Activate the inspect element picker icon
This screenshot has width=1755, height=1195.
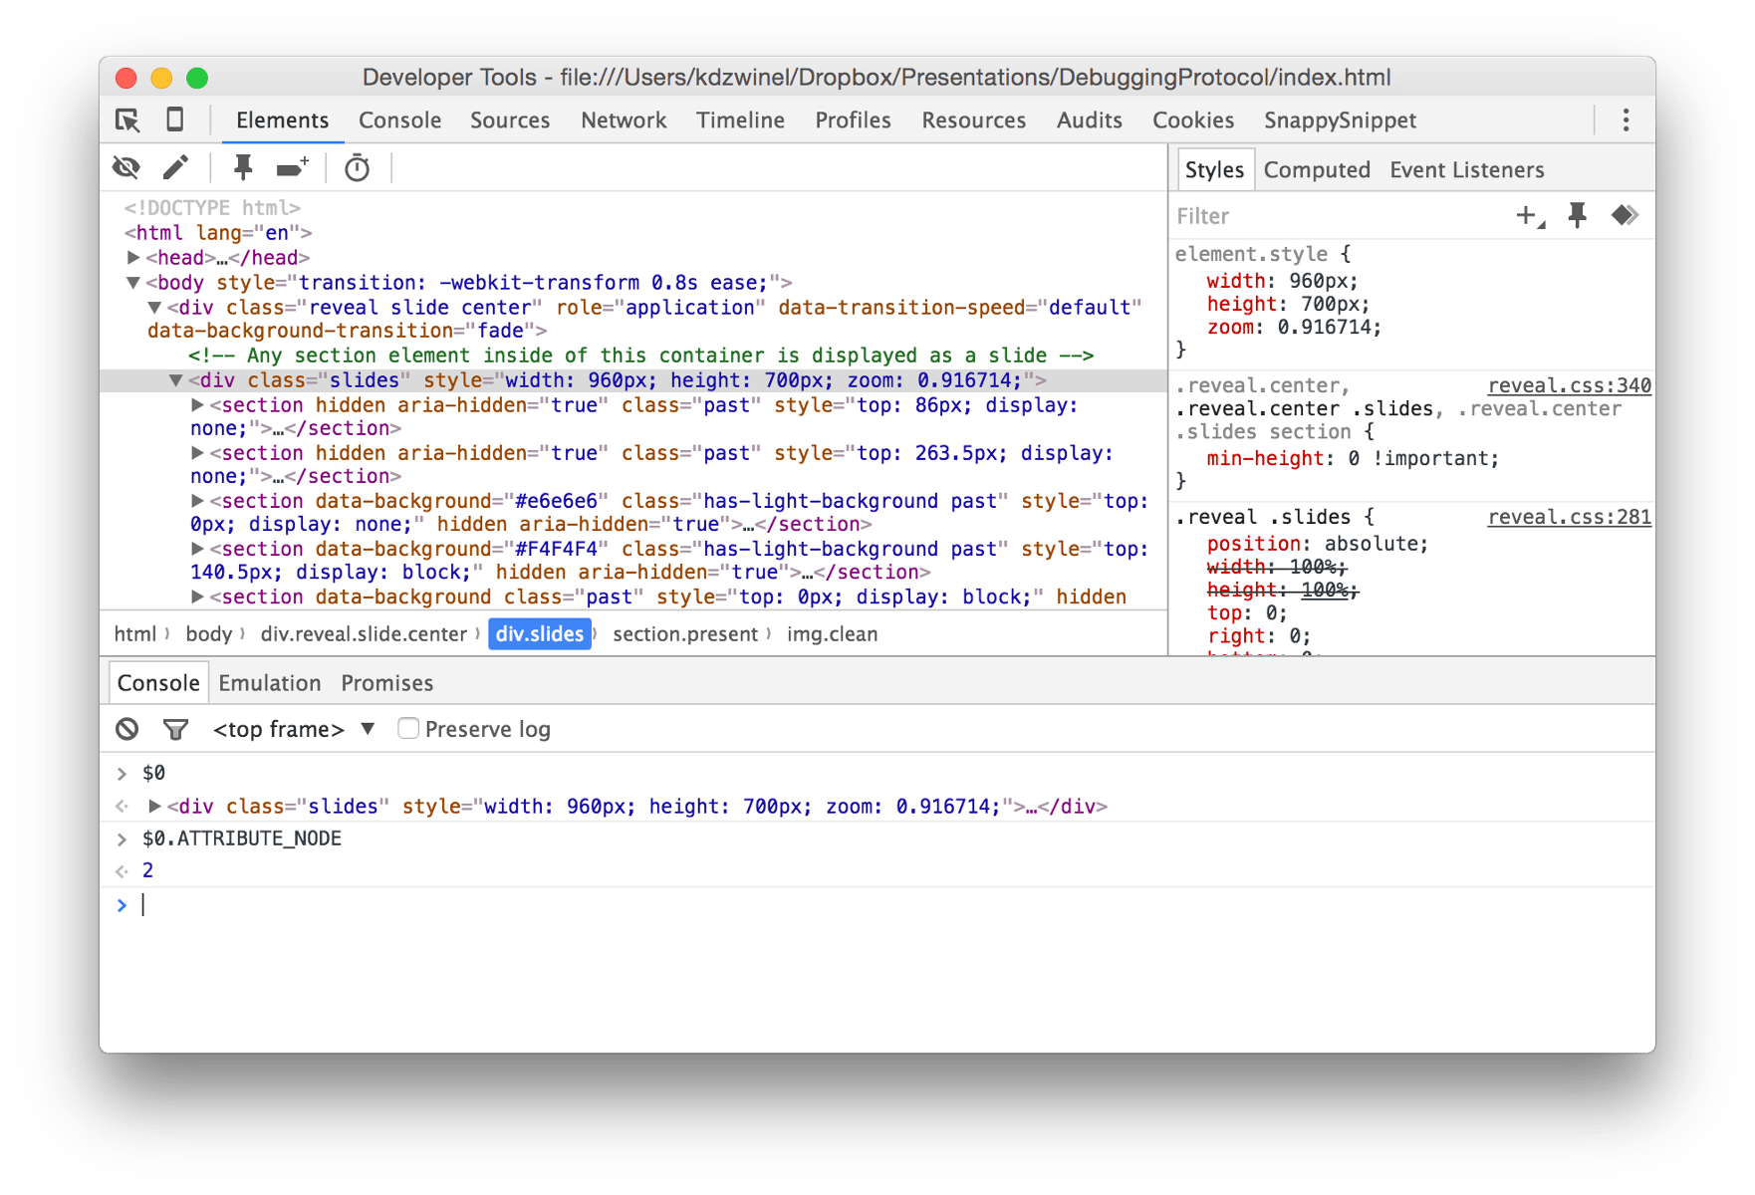point(126,119)
